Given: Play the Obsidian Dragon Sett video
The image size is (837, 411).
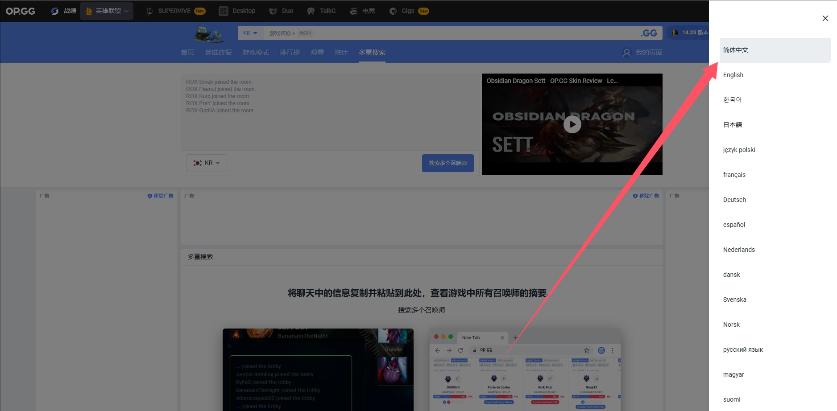Looking at the screenshot, I should click(x=572, y=124).
